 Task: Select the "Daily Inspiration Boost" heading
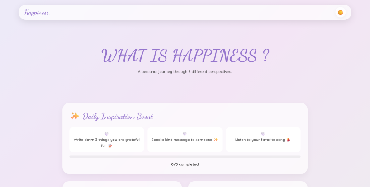[118, 117]
